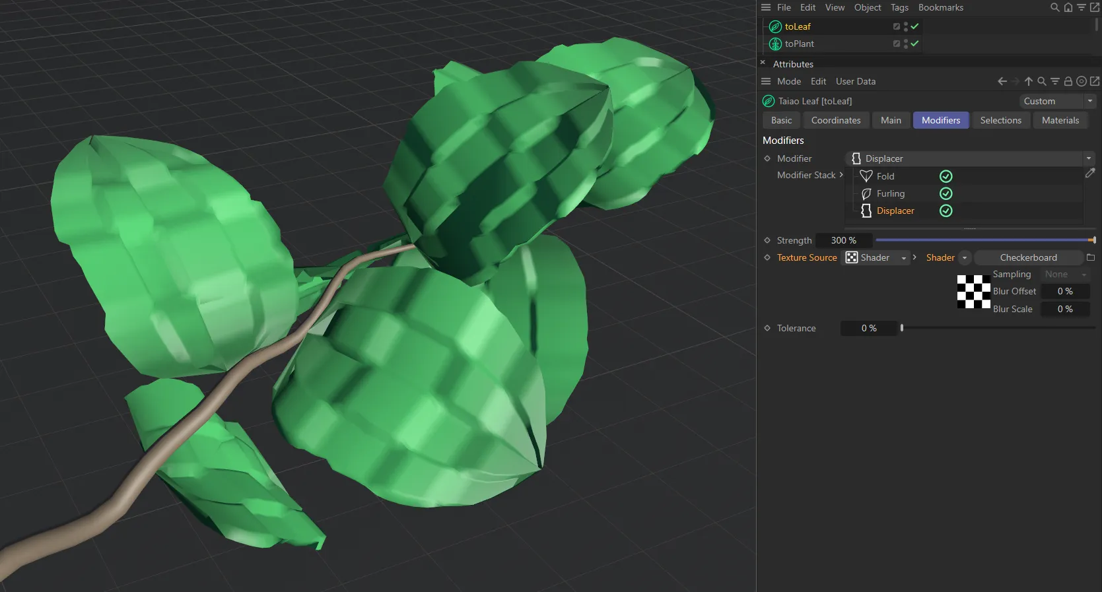Adjust the Strength slider
This screenshot has height=592, width=1102.
tap(985, 240)
